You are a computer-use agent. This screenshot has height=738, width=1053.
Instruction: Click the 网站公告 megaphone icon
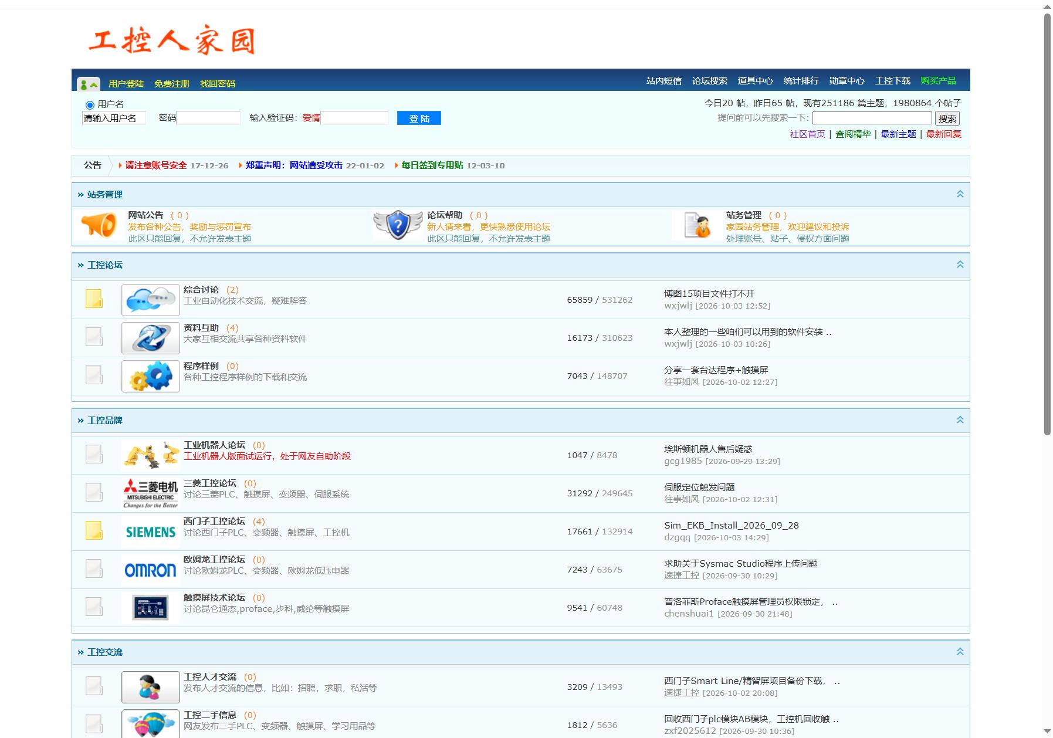point(99,225)
